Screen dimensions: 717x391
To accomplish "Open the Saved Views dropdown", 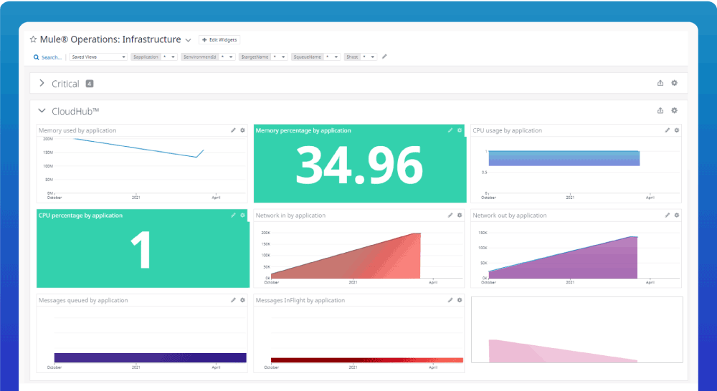I will click(x=98, y=57).
